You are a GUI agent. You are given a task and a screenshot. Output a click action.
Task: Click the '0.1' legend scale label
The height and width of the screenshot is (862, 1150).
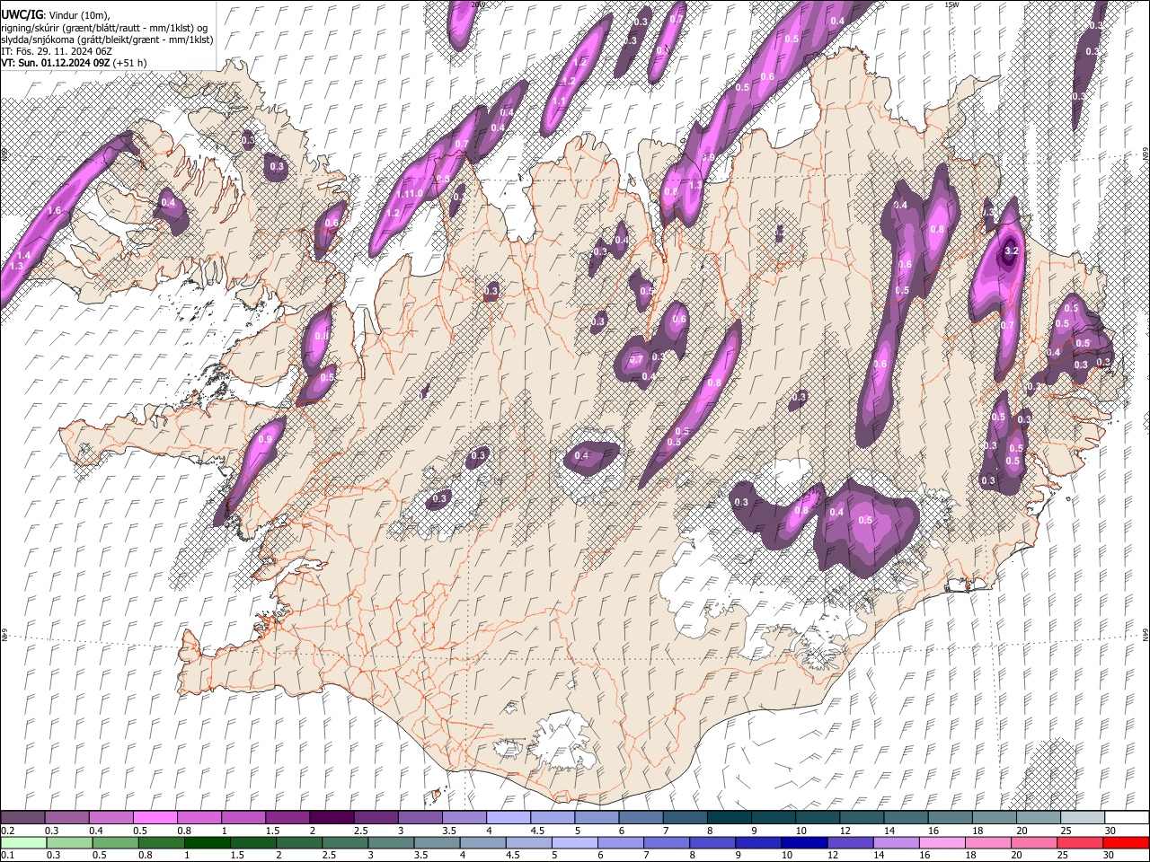pos(7,856)
